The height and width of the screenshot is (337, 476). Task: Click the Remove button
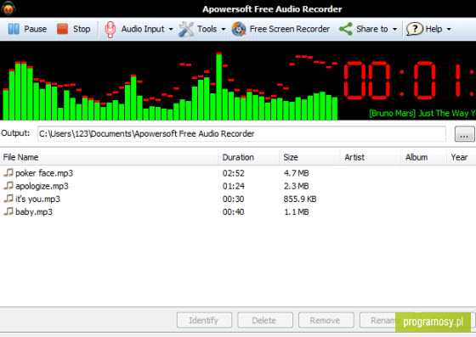click(326, 320)
